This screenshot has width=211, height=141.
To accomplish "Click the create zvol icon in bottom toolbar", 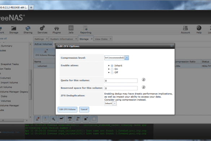I will (x=70, y=119).
